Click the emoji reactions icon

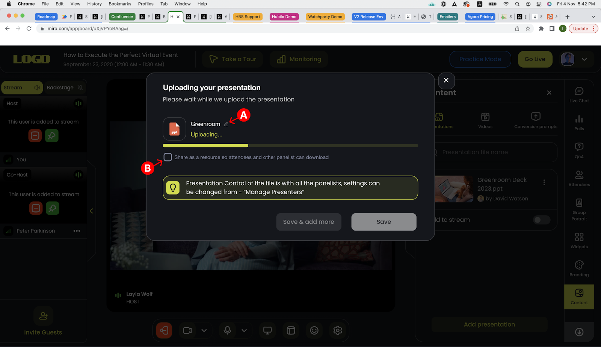[314, 330]
